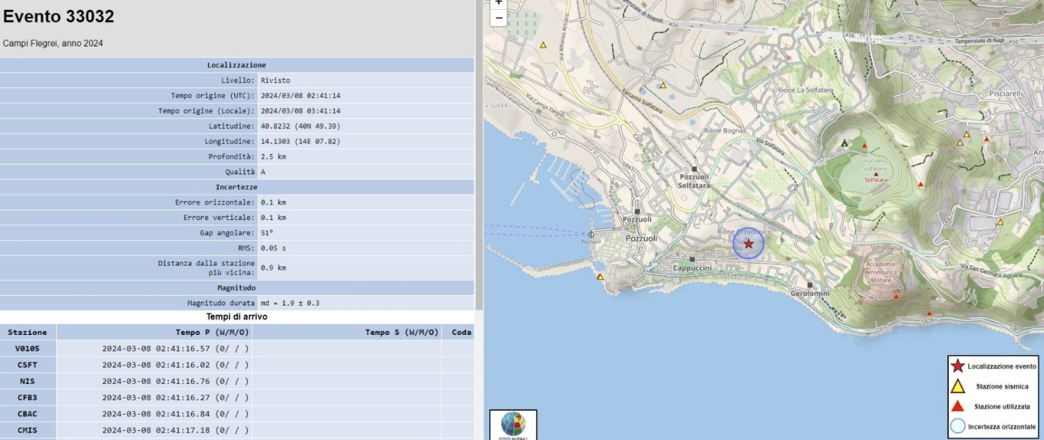Click the Localizzazione evento legend label

coord(1002,367)
